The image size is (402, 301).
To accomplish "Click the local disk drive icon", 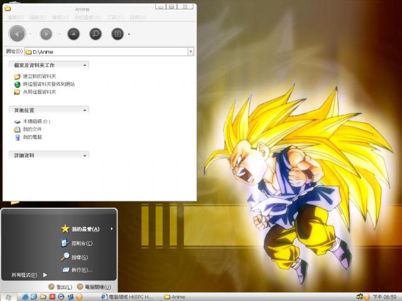I will 17,122.
